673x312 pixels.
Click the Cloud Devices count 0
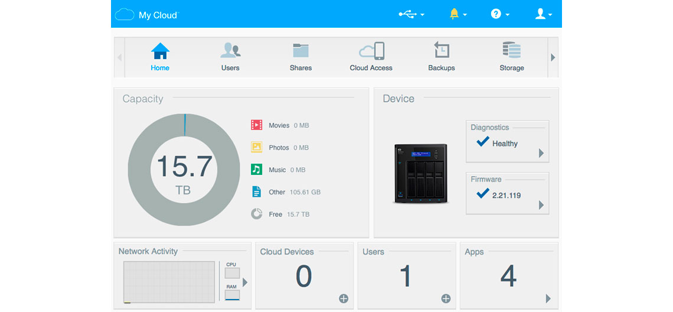(x=304, y=276)
